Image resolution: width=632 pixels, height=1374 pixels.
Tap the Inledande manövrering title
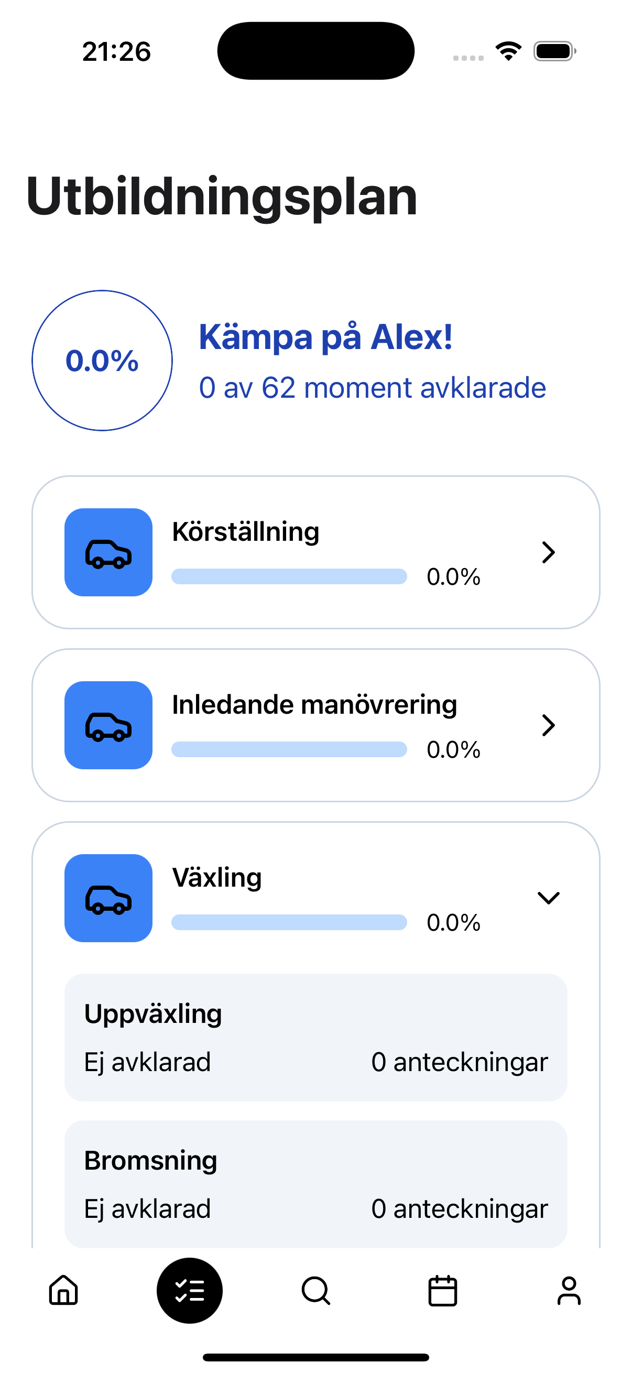click(x=314, y=704)
